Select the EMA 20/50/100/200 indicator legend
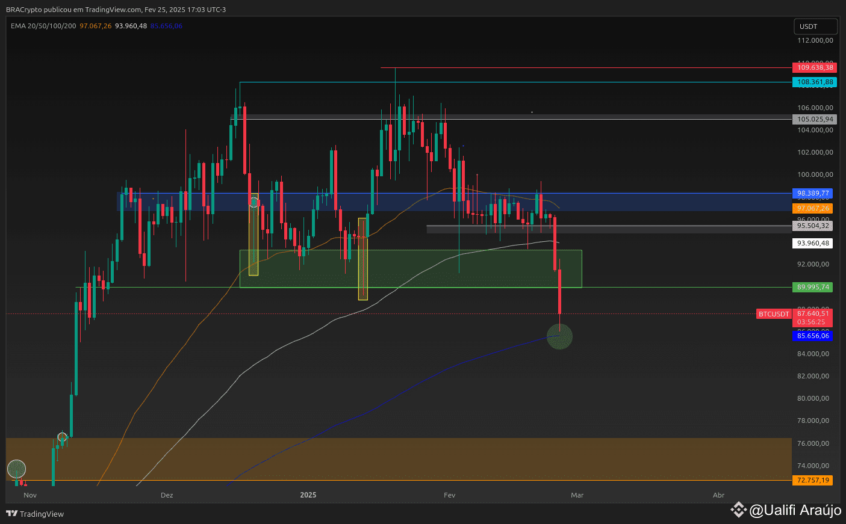 coord(43,26)
